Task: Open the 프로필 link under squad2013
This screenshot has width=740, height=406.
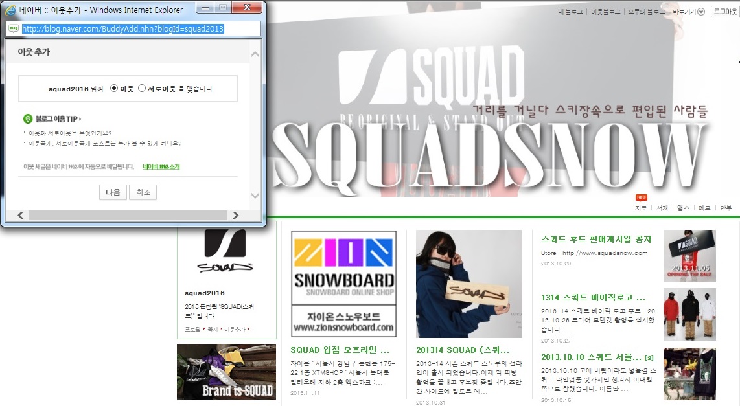Action: click(192, 329)
